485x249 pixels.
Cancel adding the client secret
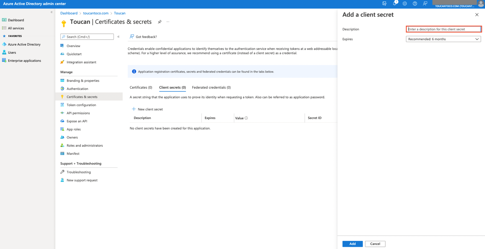[375, 244]
